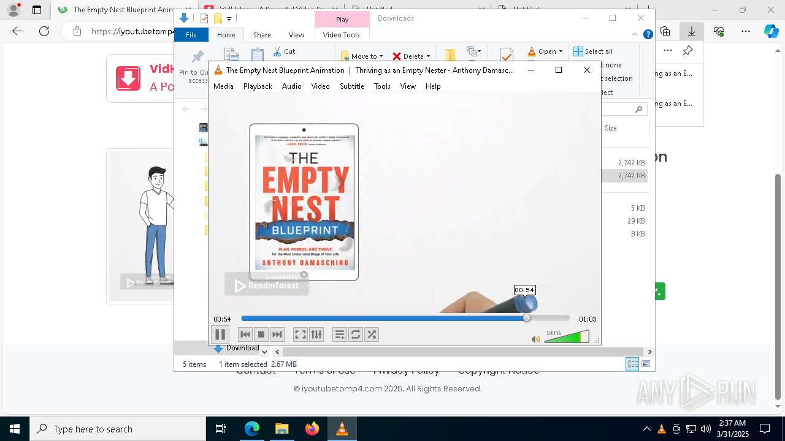This screenshot has width=785, height=441.
Task: Click the VLC seek bar handle
Action: (527, 318)
